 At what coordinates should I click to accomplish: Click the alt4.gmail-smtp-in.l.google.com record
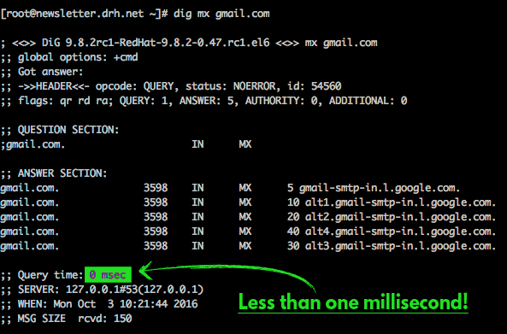[x=400, y=231]
